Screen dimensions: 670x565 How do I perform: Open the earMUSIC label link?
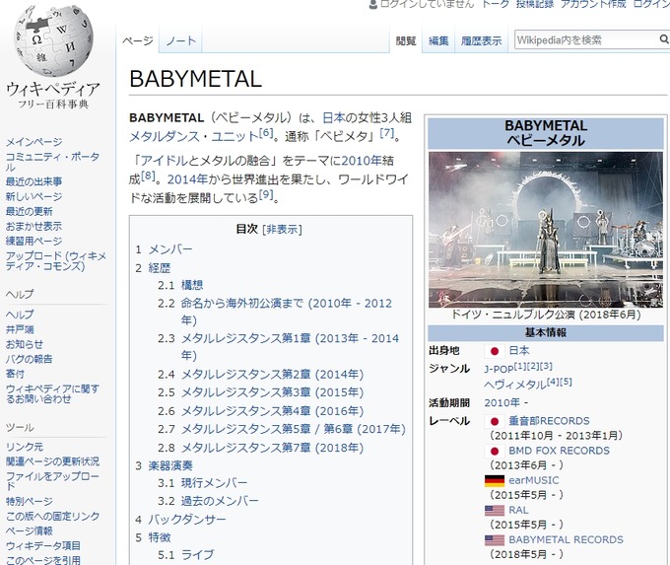[x=533, y=481]
